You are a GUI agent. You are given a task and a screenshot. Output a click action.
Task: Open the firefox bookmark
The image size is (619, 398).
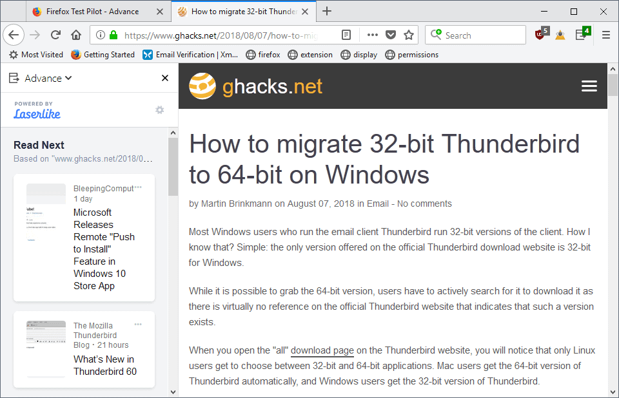[263, 55]
